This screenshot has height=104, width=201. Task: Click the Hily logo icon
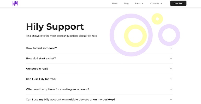tap(15, 3)
